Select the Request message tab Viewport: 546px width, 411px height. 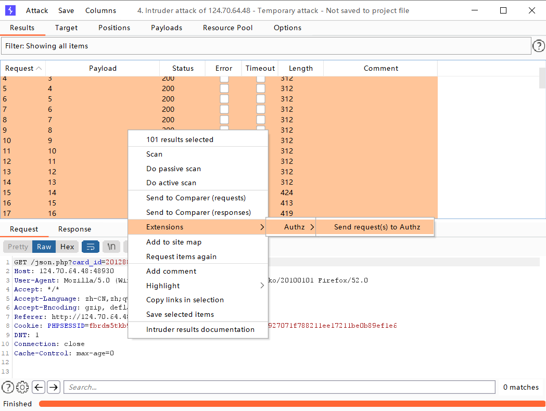tap(24, 229)
